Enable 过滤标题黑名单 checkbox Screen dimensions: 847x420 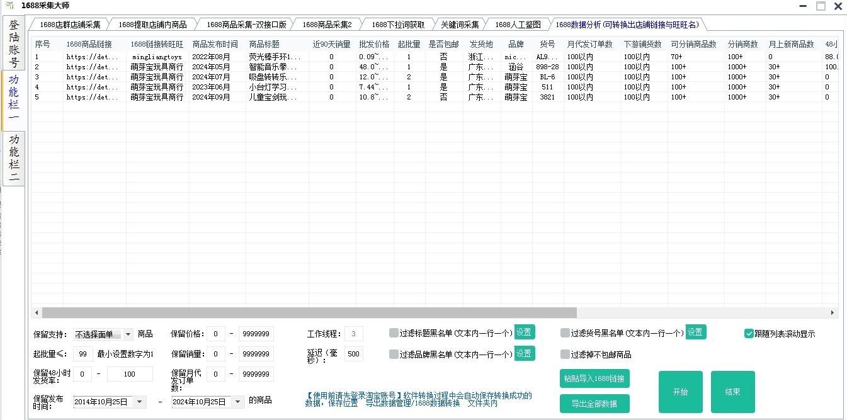(394, 333)
